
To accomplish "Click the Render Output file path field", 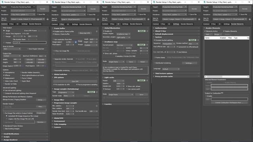I will pyautogui.click(x=25, y=110).
